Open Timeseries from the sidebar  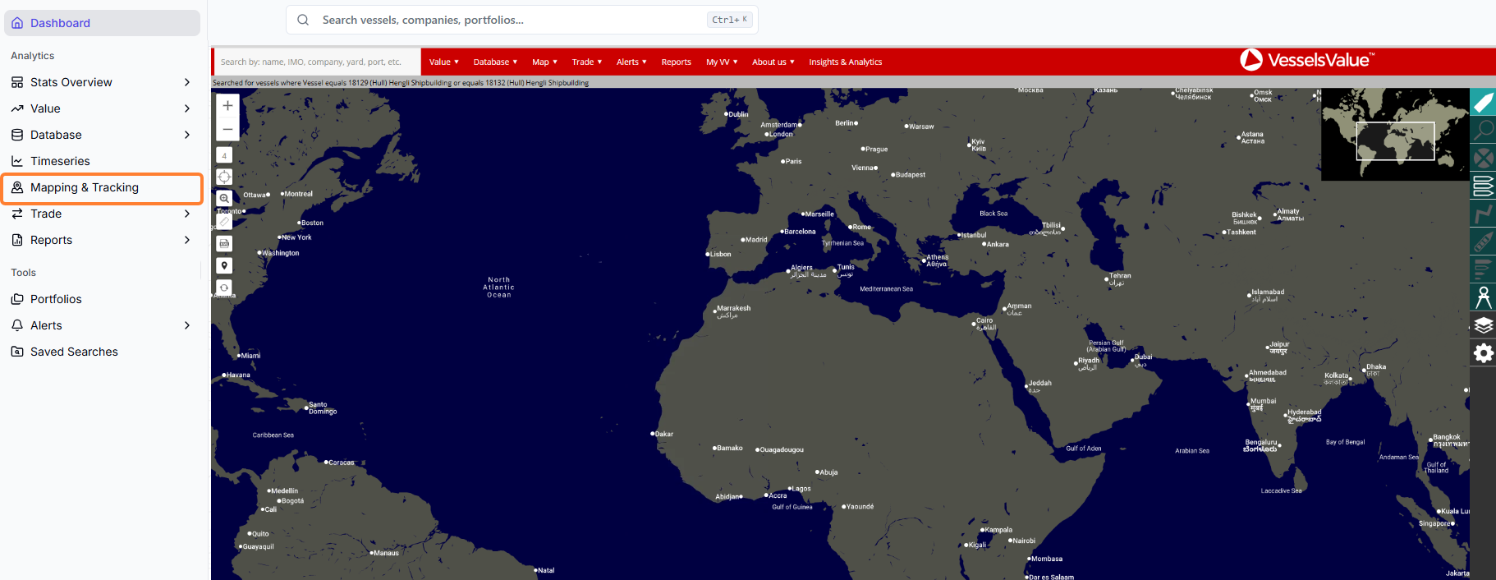click(102, 161)
